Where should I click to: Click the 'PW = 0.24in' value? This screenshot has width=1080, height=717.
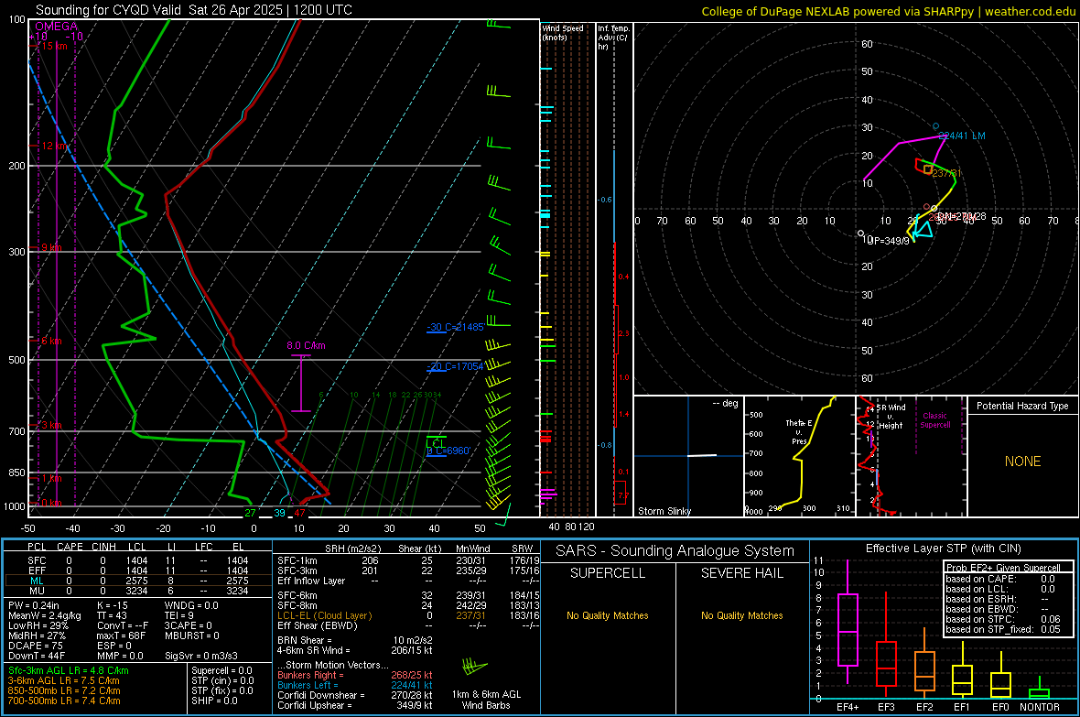[34, 605]
